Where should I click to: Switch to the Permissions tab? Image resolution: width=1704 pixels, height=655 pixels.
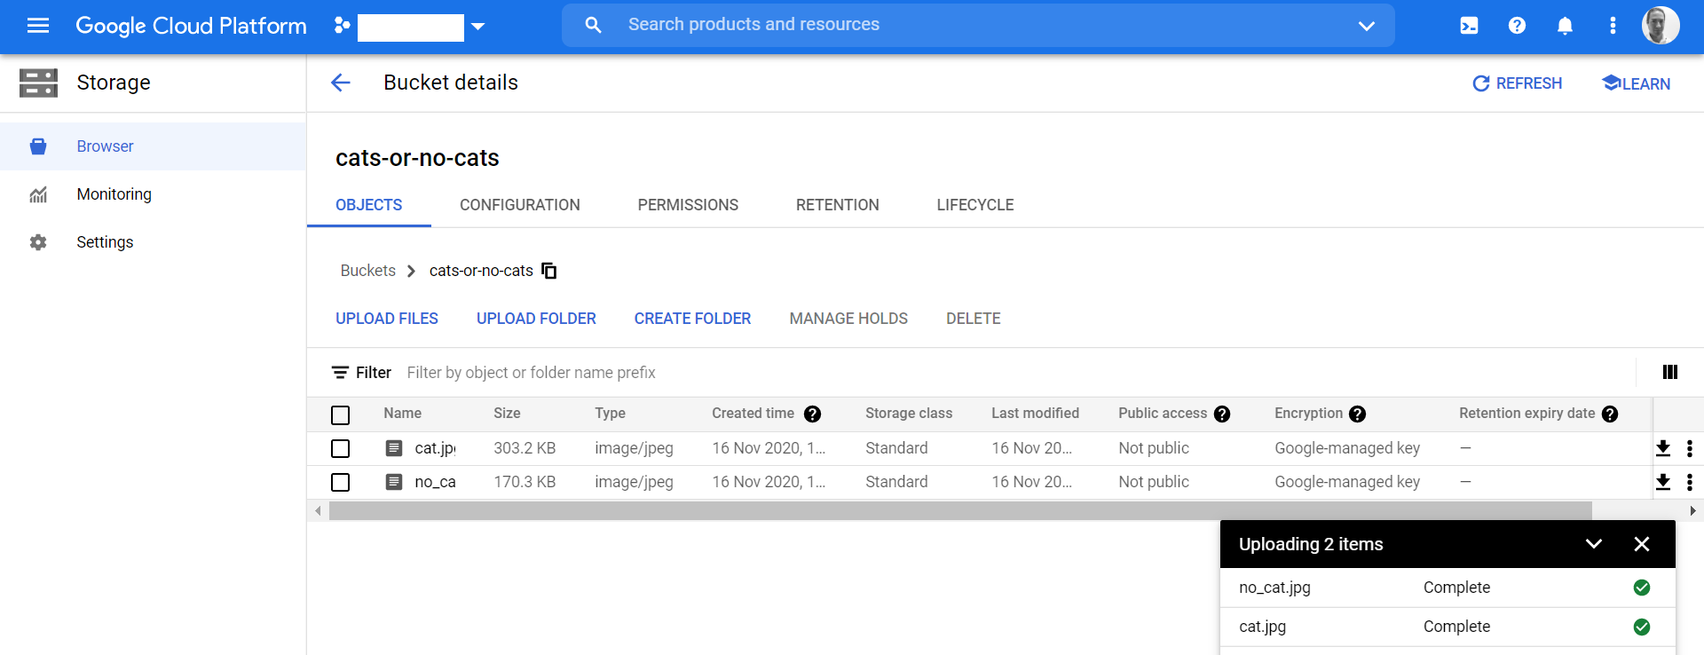click(687, 205)
